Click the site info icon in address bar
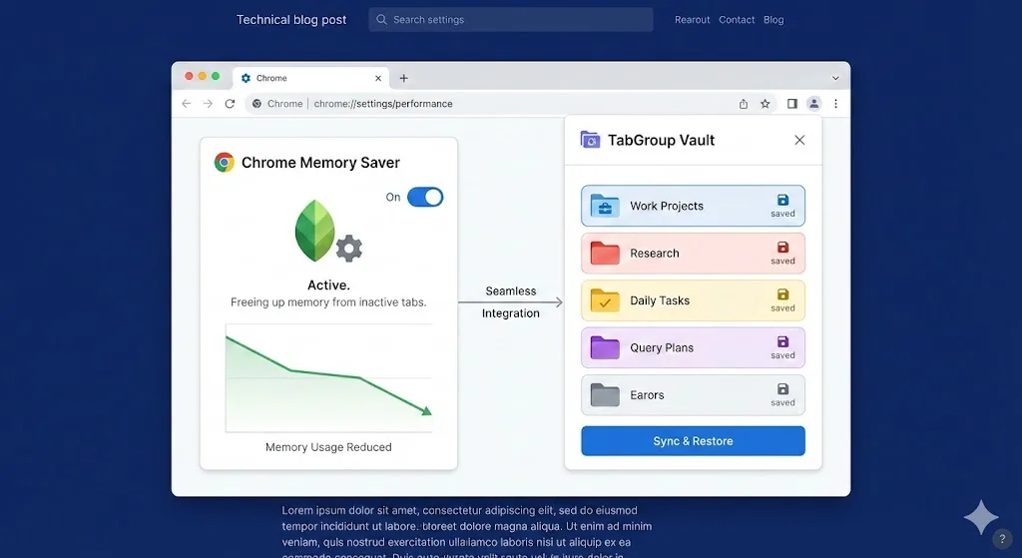Screen dimensions: 1022x558 pos(256,104)
